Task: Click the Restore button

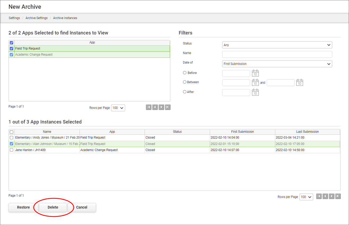Action: pos(23,208)
